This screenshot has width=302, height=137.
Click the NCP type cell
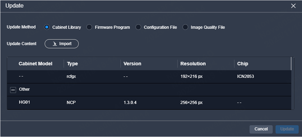pos(71,102)
